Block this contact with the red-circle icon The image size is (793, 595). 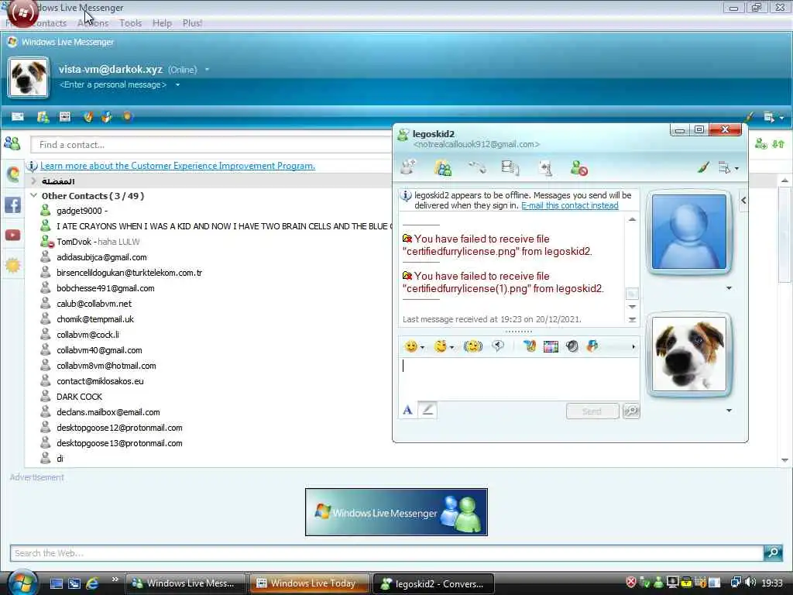(x=578, y=167)
